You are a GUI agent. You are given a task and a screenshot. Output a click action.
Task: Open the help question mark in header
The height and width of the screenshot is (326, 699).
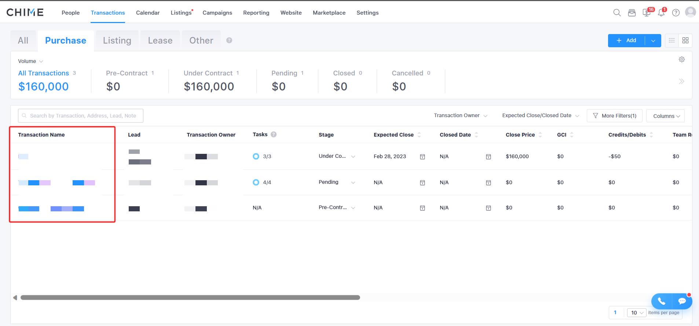[676, 13]
